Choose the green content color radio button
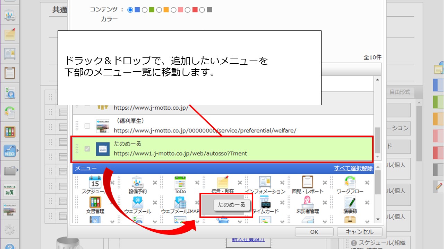The image size is (444, 249). (145, 10)
